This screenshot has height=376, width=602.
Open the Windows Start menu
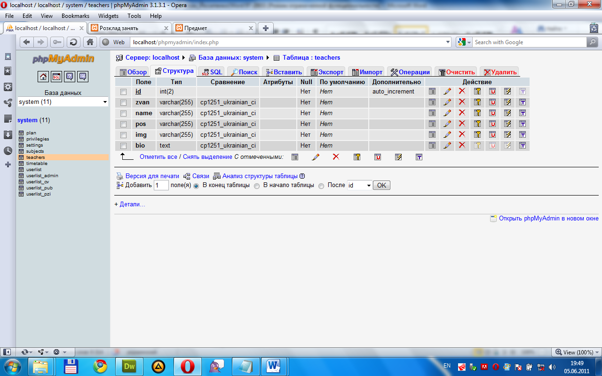coord(12,366)
